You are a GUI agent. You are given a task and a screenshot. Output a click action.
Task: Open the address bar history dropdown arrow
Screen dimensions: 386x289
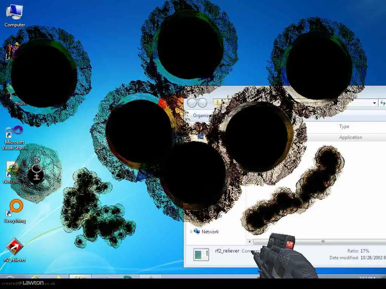[x=374, y=103]
